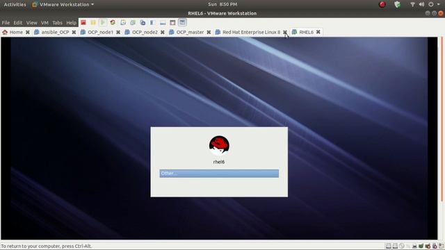The width and height of the screenshot is (445, 250).
Task: Click the CD/DVD drive status icon
Action: [402, 246]
